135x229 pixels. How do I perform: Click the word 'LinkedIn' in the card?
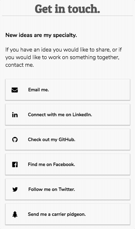[x=82, y=114]
